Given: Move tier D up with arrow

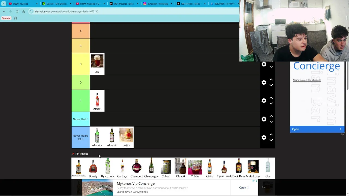Looking at the screenshot, I should click(271, 79).
